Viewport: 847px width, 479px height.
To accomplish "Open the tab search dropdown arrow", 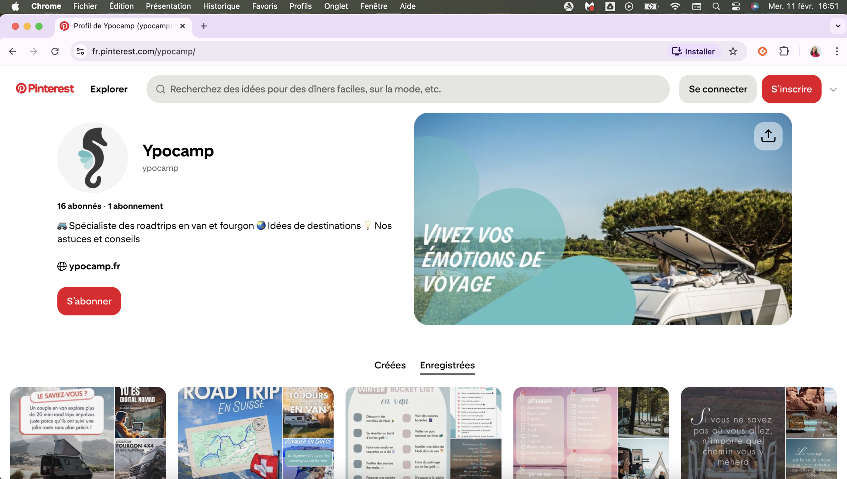I will tap(838, 26).
